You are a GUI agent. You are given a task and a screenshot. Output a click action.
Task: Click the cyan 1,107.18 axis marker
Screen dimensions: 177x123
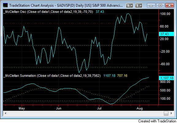click(166, 78)
